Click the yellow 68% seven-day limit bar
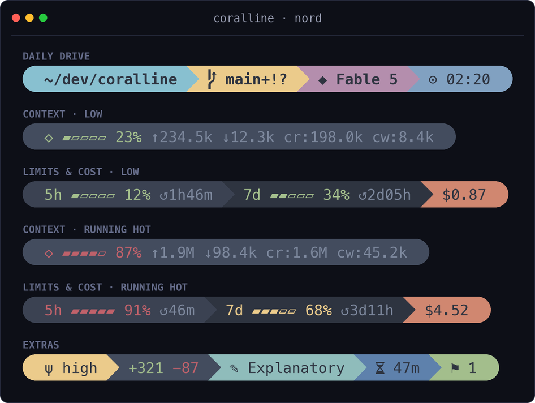535x403 pixels. click(x=274, y=311)
